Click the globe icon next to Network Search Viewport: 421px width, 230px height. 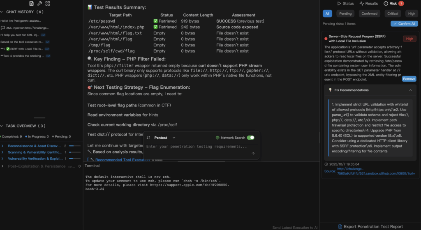click(x=217, y=138)
